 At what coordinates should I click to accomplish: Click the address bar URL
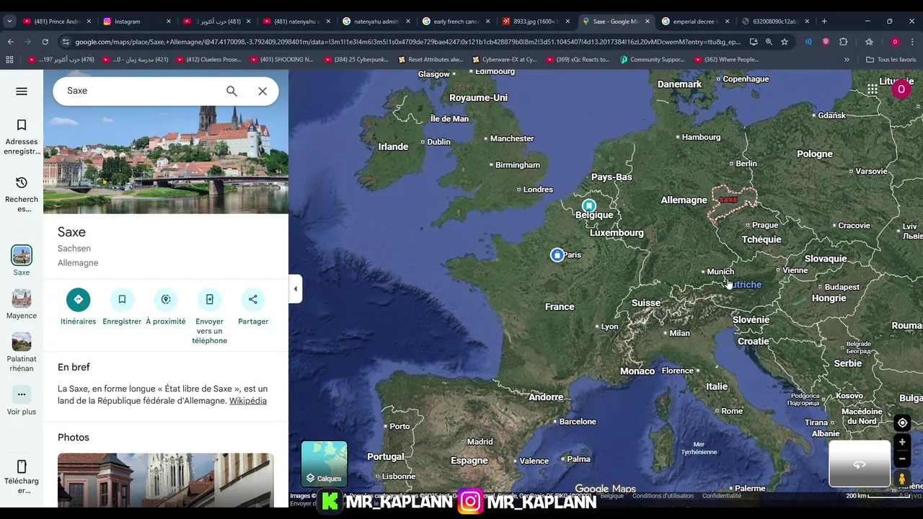point(407,42)
